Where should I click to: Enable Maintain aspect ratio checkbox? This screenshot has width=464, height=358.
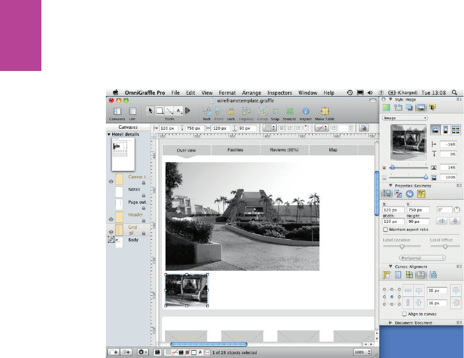pos(385,230)
